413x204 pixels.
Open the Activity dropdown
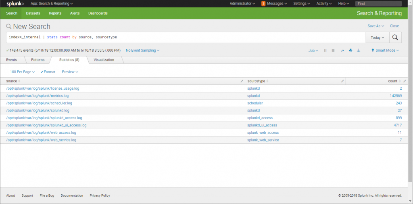324,4
